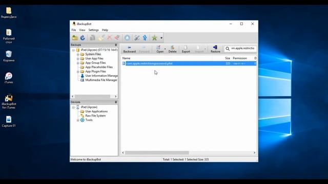Select User App Files in tree

(94, 58)
